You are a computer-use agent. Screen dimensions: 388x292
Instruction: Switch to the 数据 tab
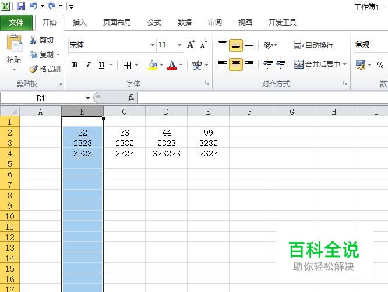185,23
